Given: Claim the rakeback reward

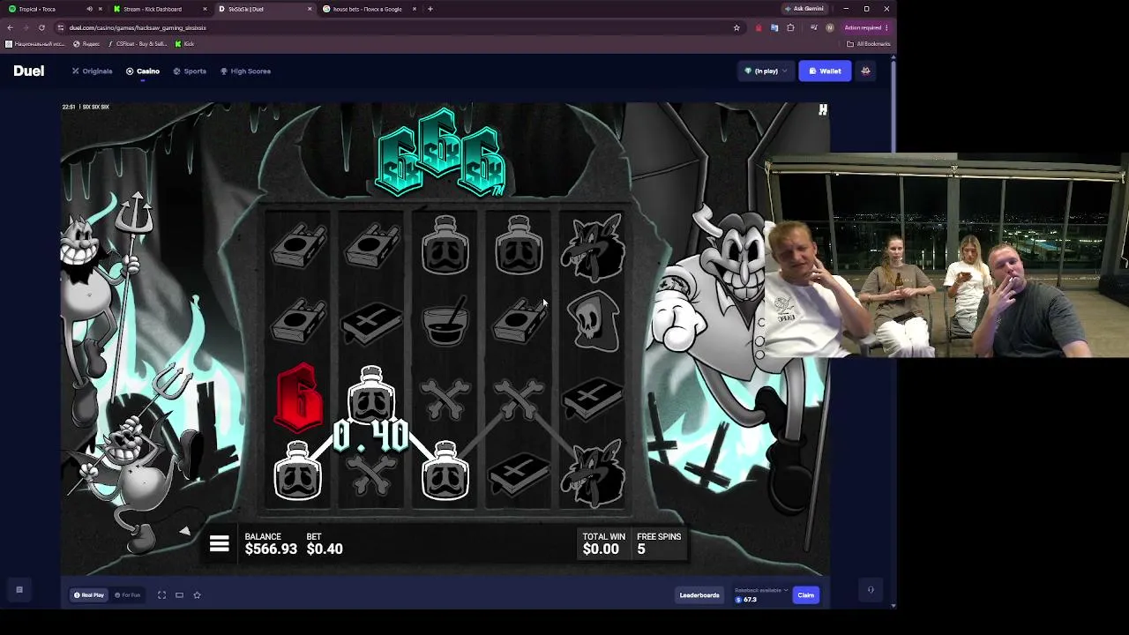Looking at the screenshot, I should pos(805,595).
